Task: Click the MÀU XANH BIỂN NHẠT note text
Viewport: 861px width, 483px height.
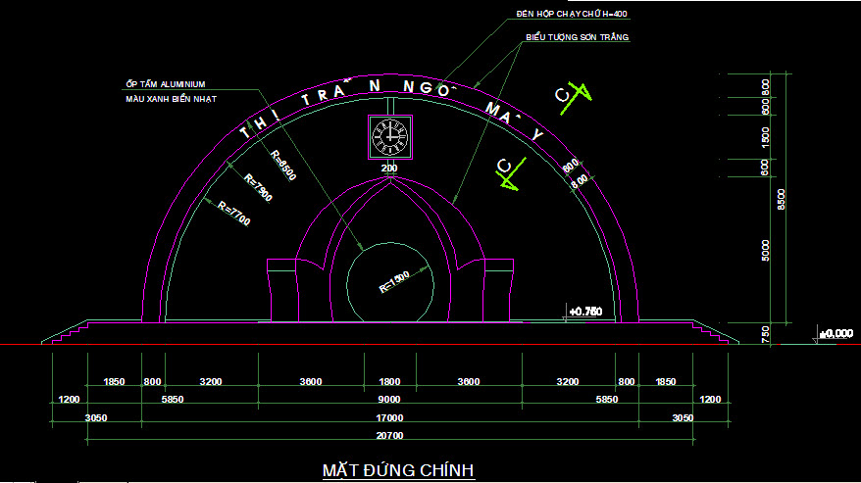Action: click(170, 99)
